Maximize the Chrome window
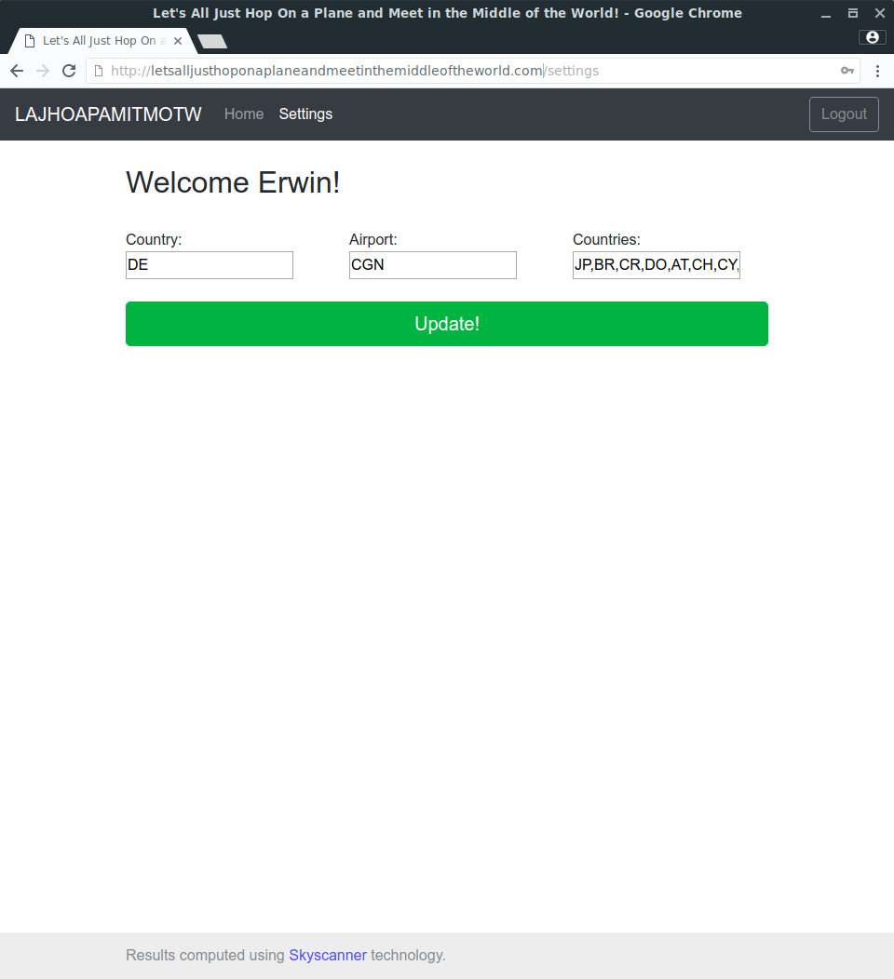Viewport: 894px width, 979px height. 853,13
